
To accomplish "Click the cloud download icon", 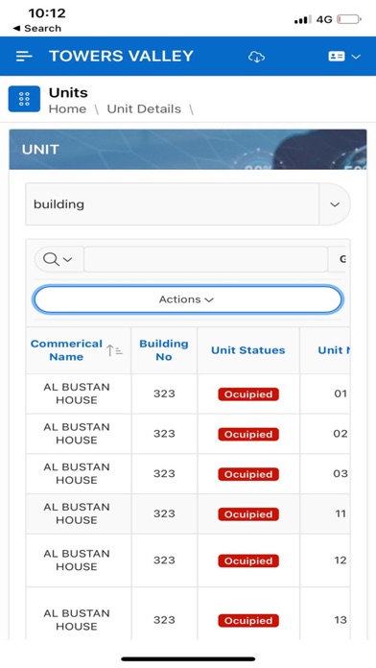I will (256, 57).
